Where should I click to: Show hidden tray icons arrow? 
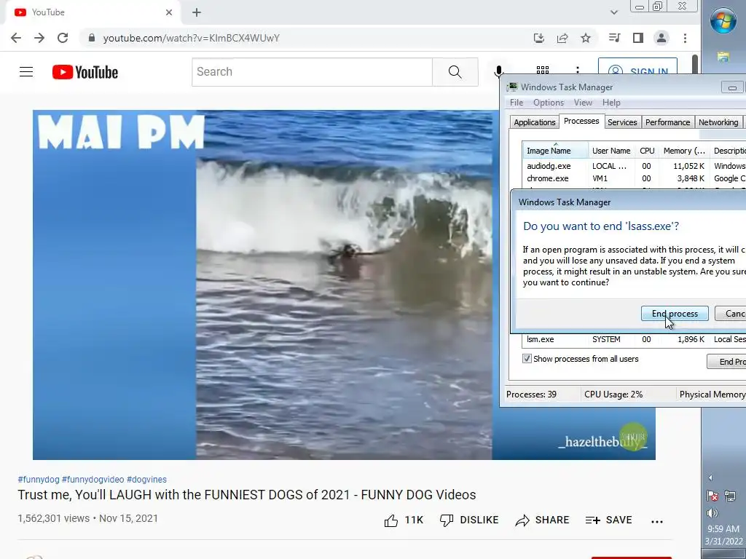coord(710,477)
